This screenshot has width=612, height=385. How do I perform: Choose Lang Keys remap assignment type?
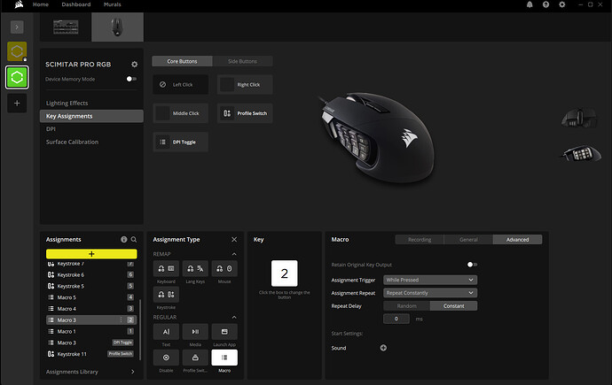click(x=195, y=268)
